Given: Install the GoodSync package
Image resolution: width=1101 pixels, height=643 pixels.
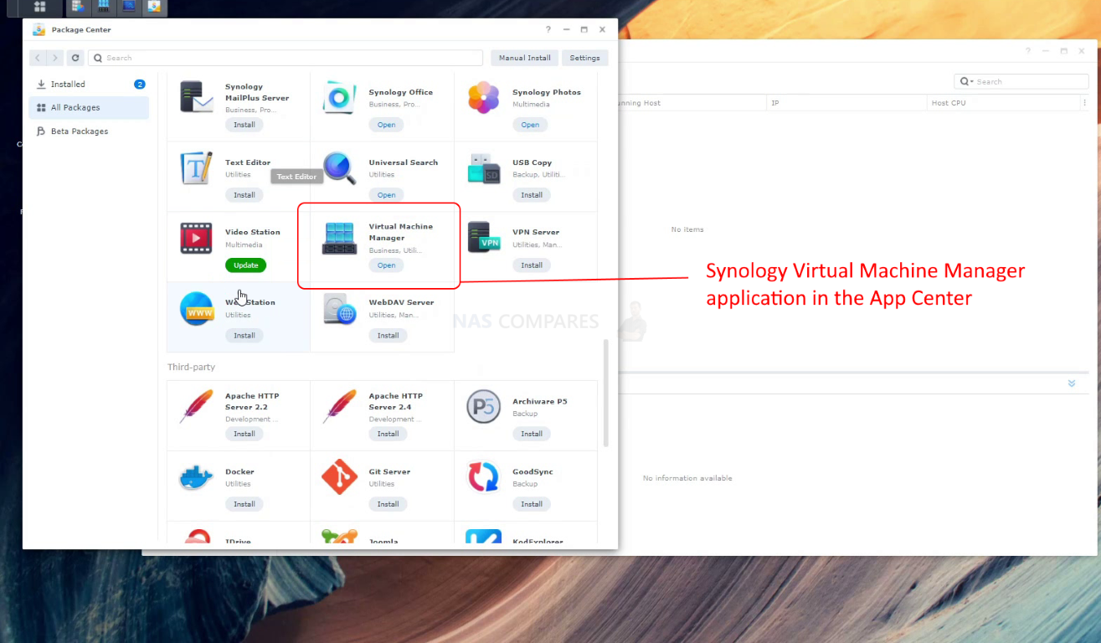Looking at the screenshot, I should 532,504.
